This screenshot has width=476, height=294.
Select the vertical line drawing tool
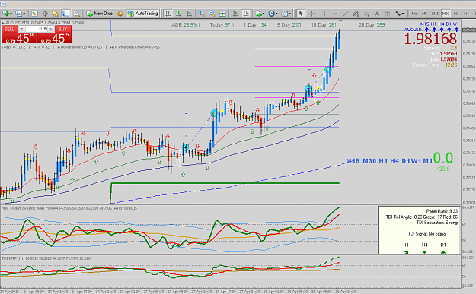324,14
